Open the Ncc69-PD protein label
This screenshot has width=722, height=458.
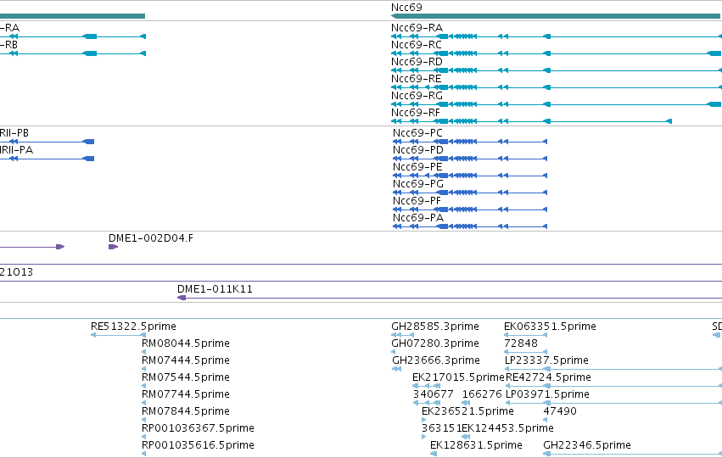click(418, 150)
